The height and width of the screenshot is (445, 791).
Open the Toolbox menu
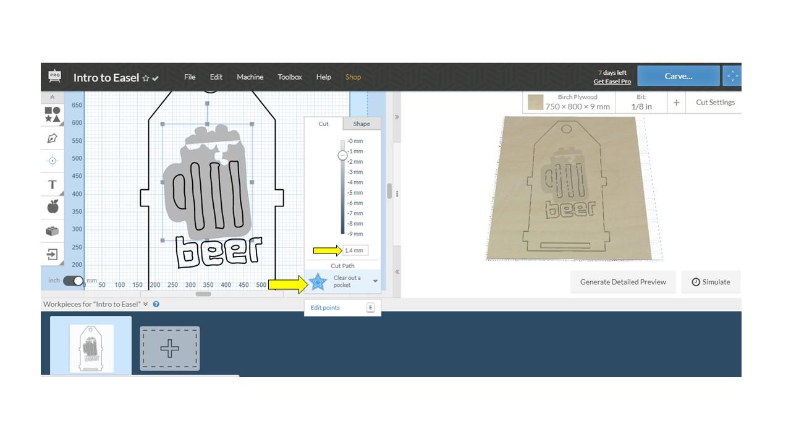coord(290,77)
